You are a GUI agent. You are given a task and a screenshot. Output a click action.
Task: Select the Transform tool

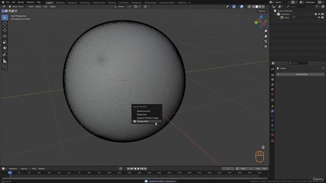click(x=5, y=48)
